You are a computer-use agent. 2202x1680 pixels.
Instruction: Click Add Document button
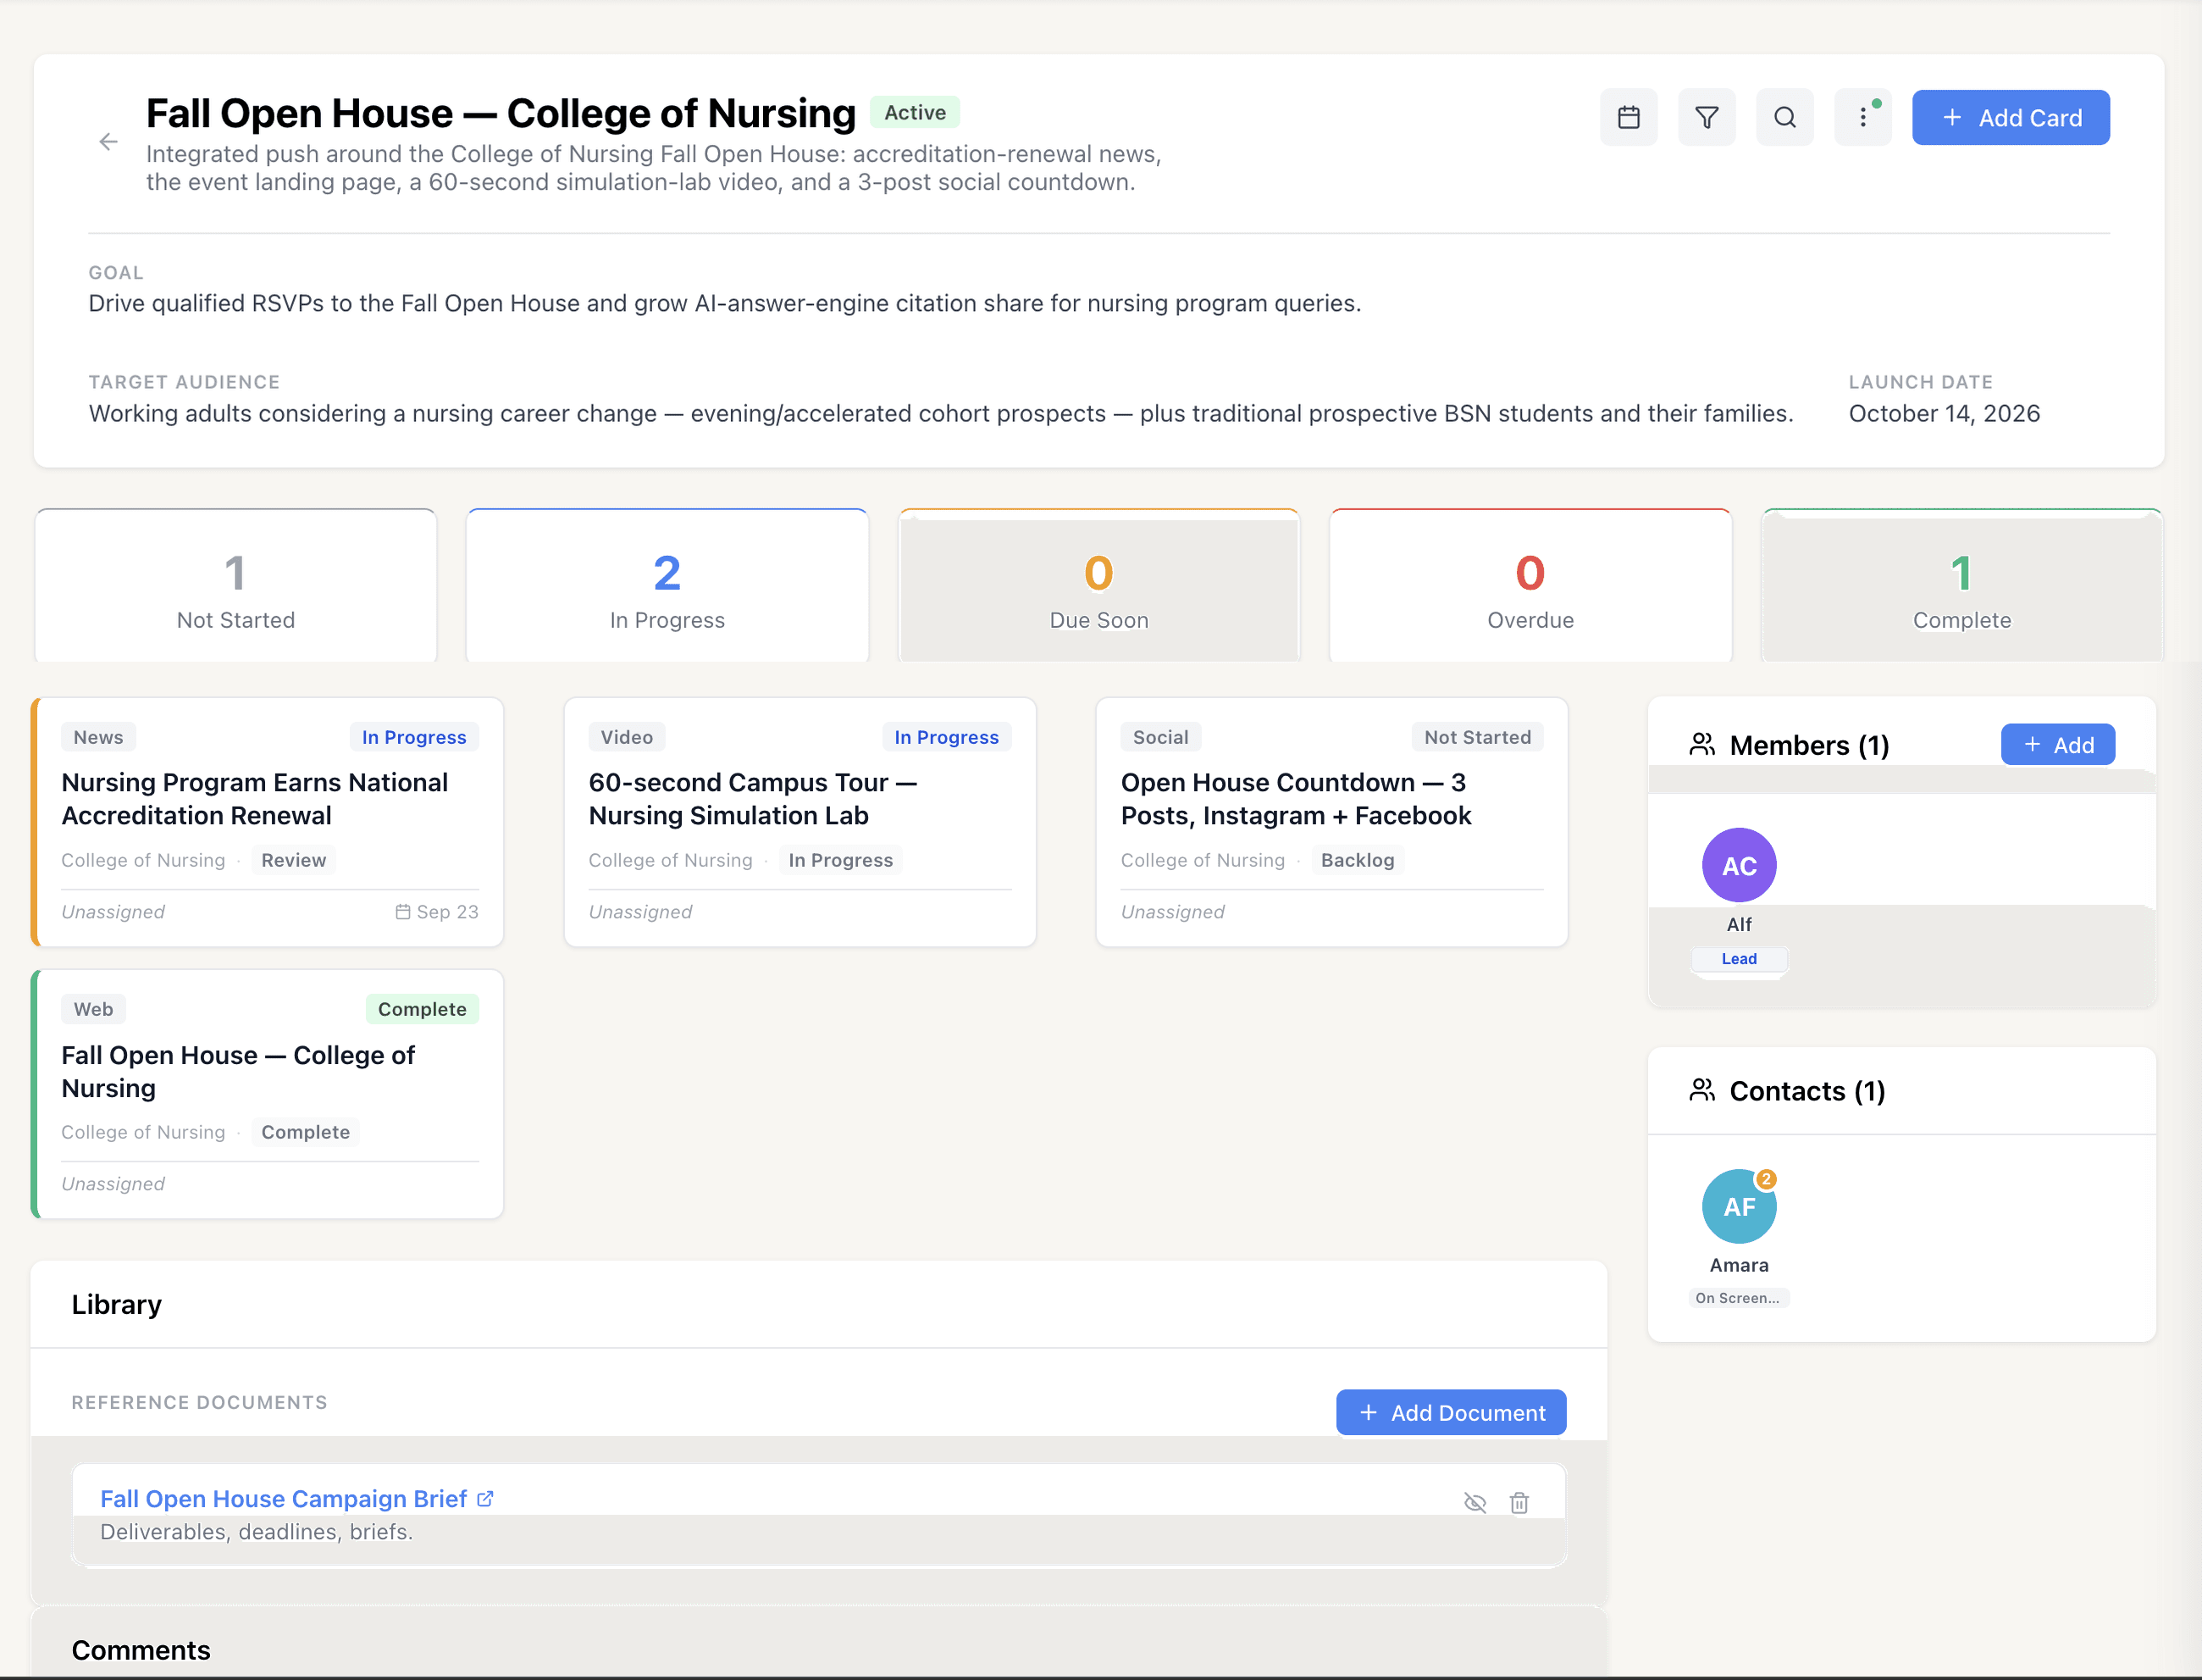pos(1450,1412)
